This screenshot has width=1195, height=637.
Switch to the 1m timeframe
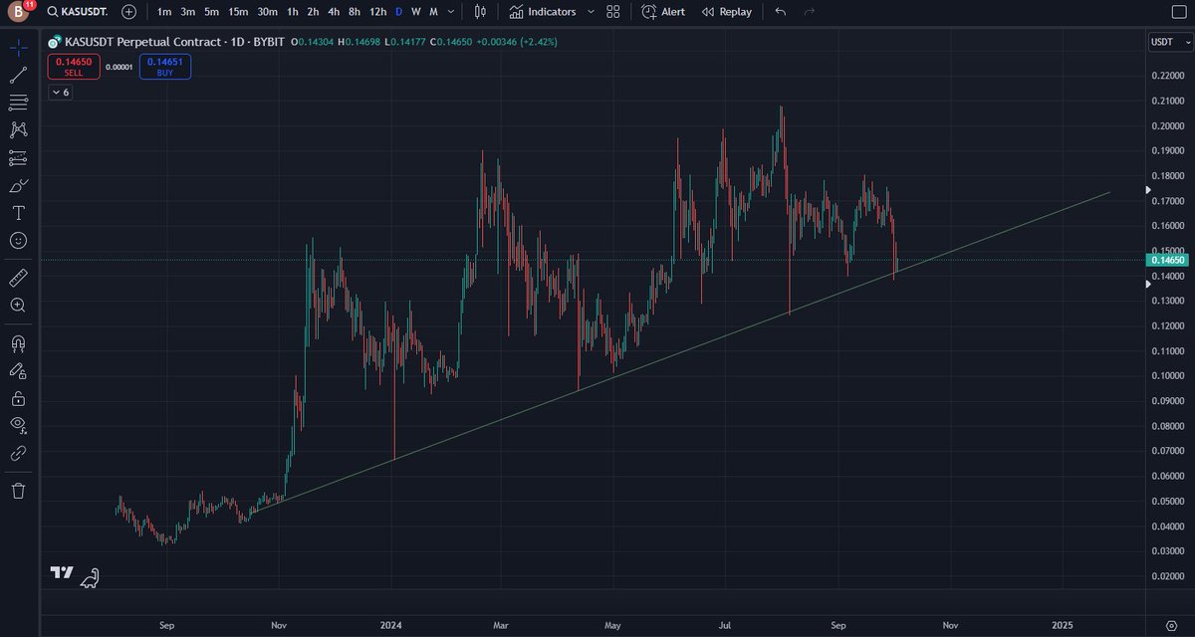pos(164,12)
